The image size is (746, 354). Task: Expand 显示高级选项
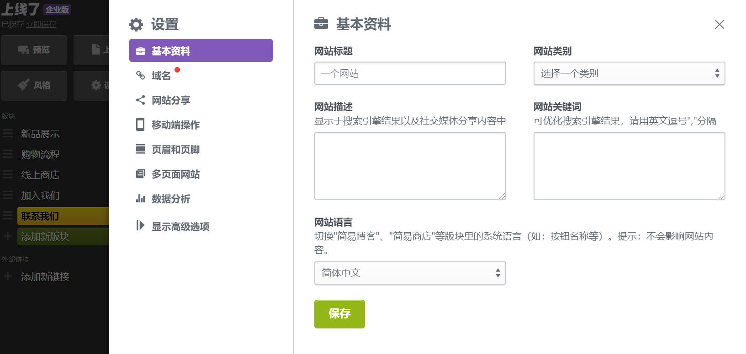180,227
